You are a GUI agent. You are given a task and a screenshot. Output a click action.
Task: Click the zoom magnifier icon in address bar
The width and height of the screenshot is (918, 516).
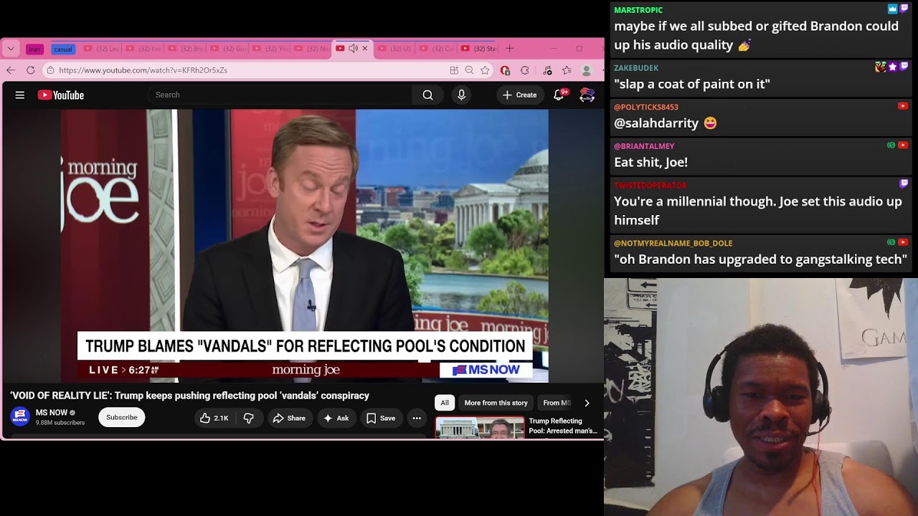[469, 70]
